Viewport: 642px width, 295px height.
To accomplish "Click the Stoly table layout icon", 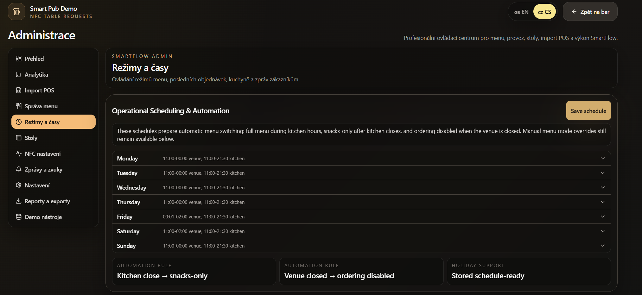I will 19,138.
